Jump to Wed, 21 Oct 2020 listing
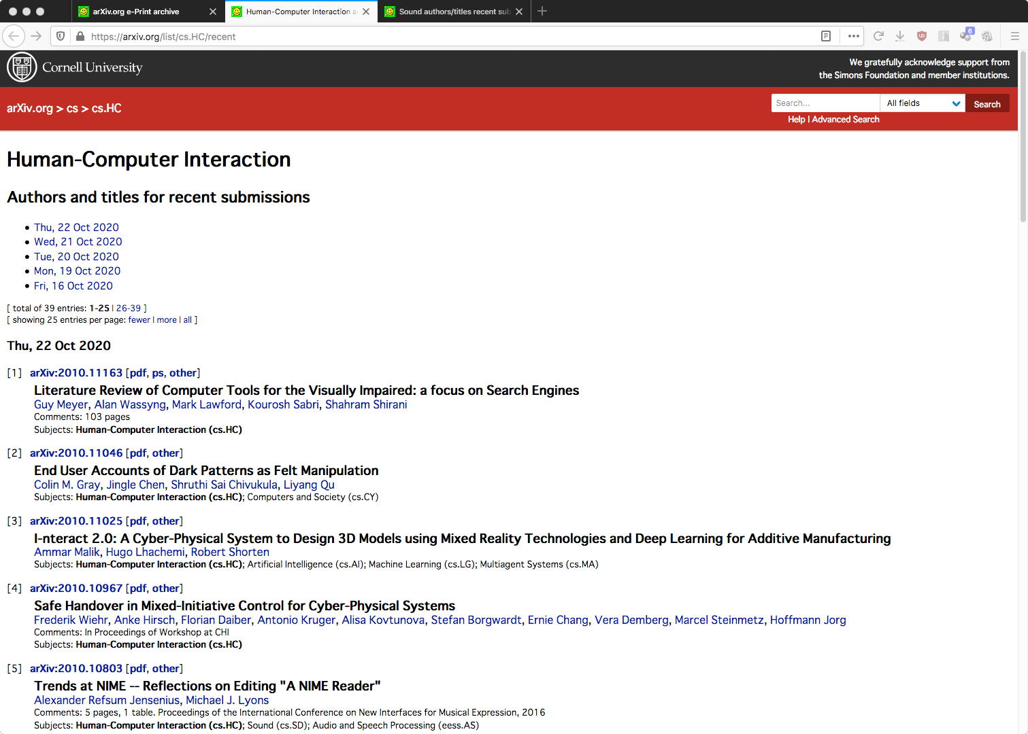The height and width of the screenshot is (734, 1028). coord(78,241)
